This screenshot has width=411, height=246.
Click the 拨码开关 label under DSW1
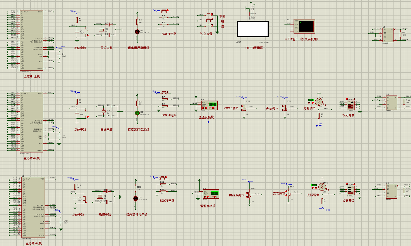click(x=348, y=201)
